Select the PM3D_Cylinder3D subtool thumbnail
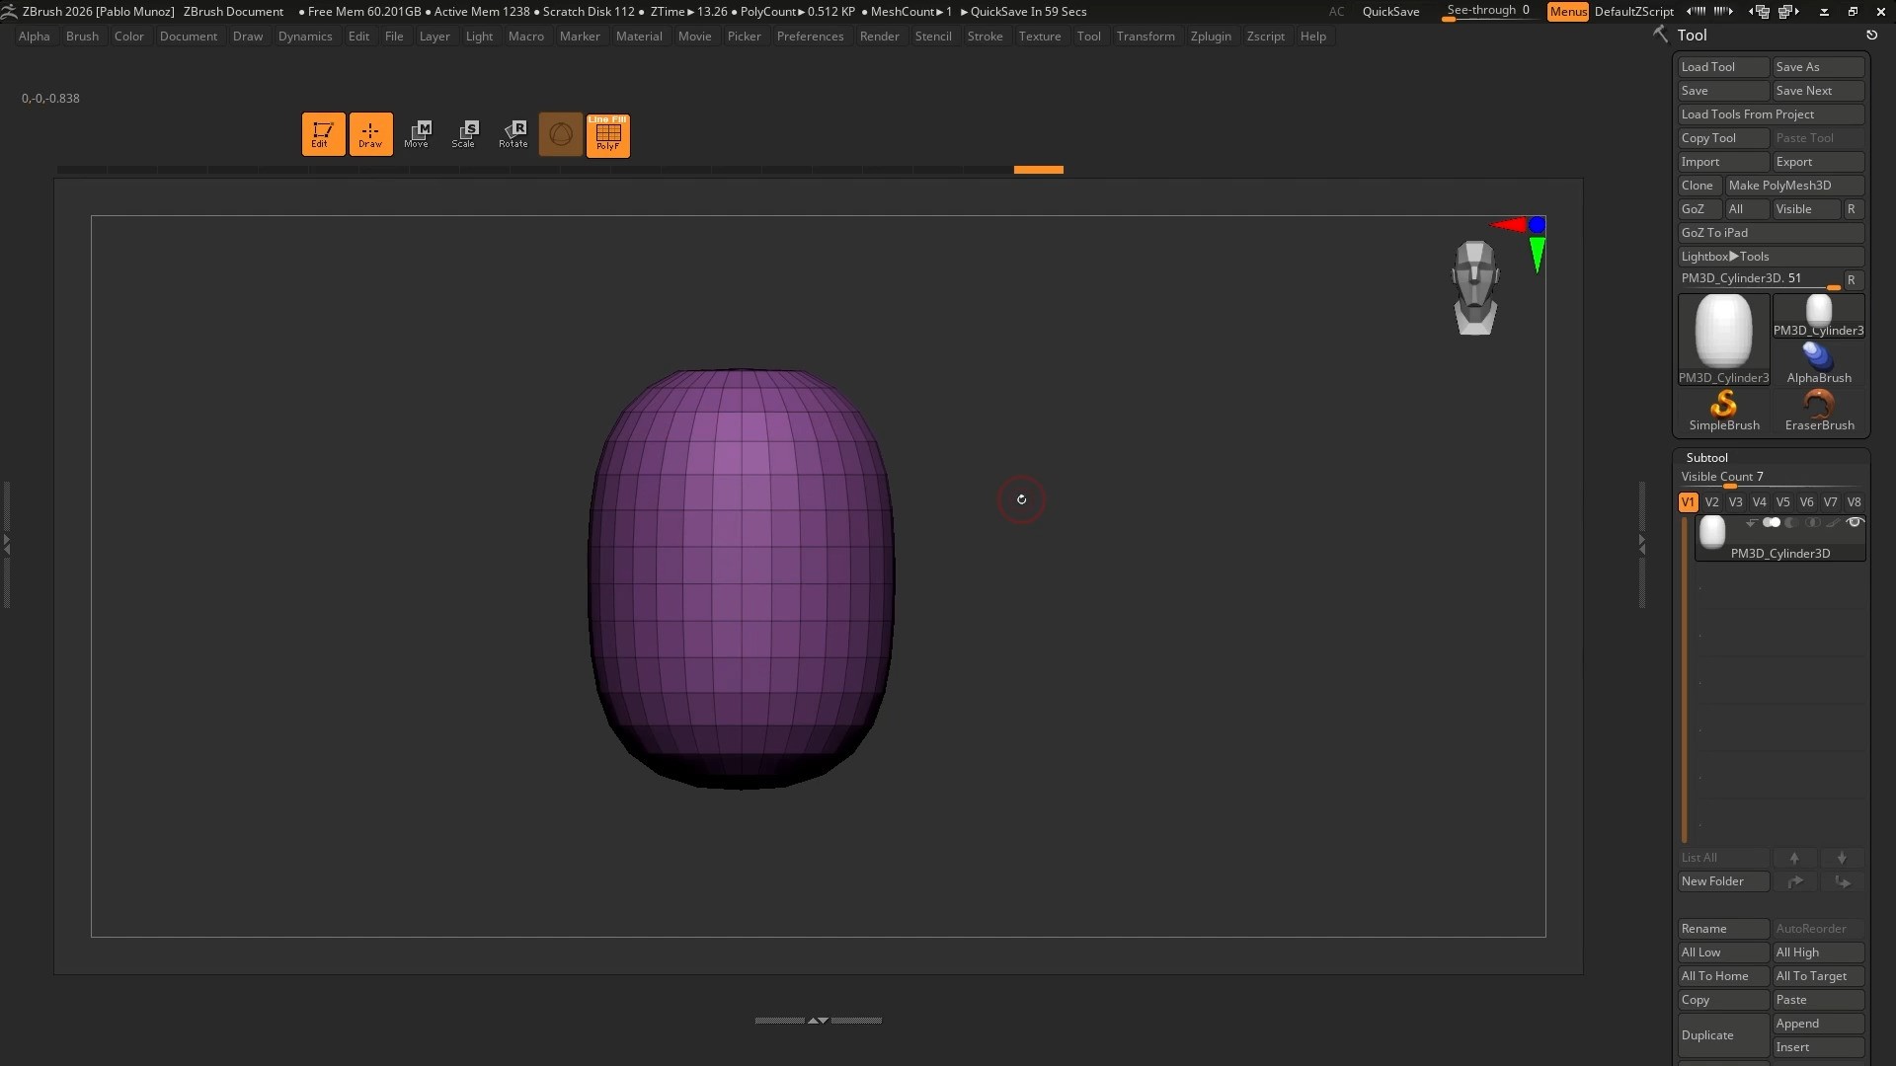 1712,533
